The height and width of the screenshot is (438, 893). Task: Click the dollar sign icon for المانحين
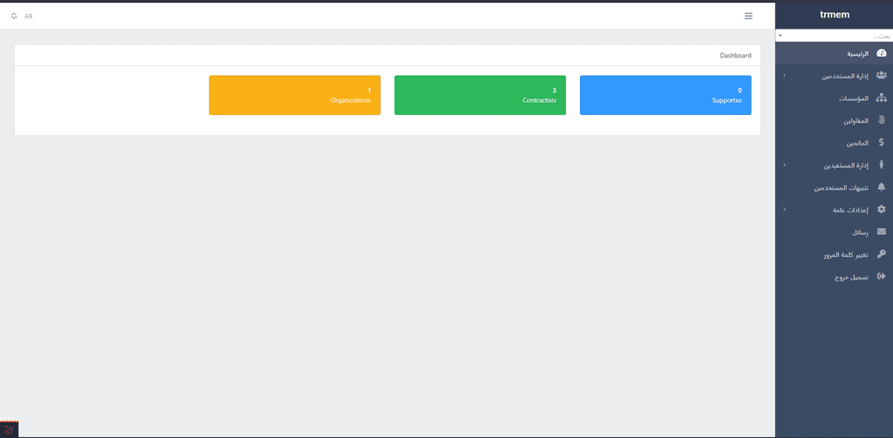881,143
